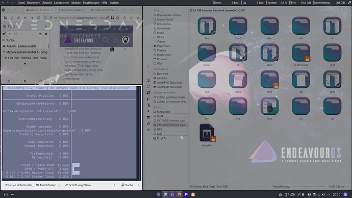Select Aktuell - EndeavourOS in sidebar tabs
Screen dimensions: 352x198
pos(25,46)
